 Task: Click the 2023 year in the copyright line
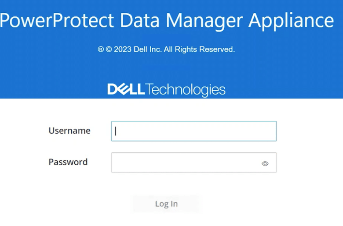coord(123,49)
